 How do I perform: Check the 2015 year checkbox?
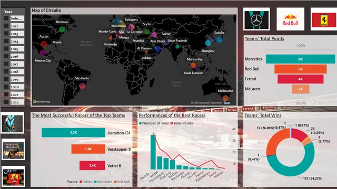[x=6, y=49]
